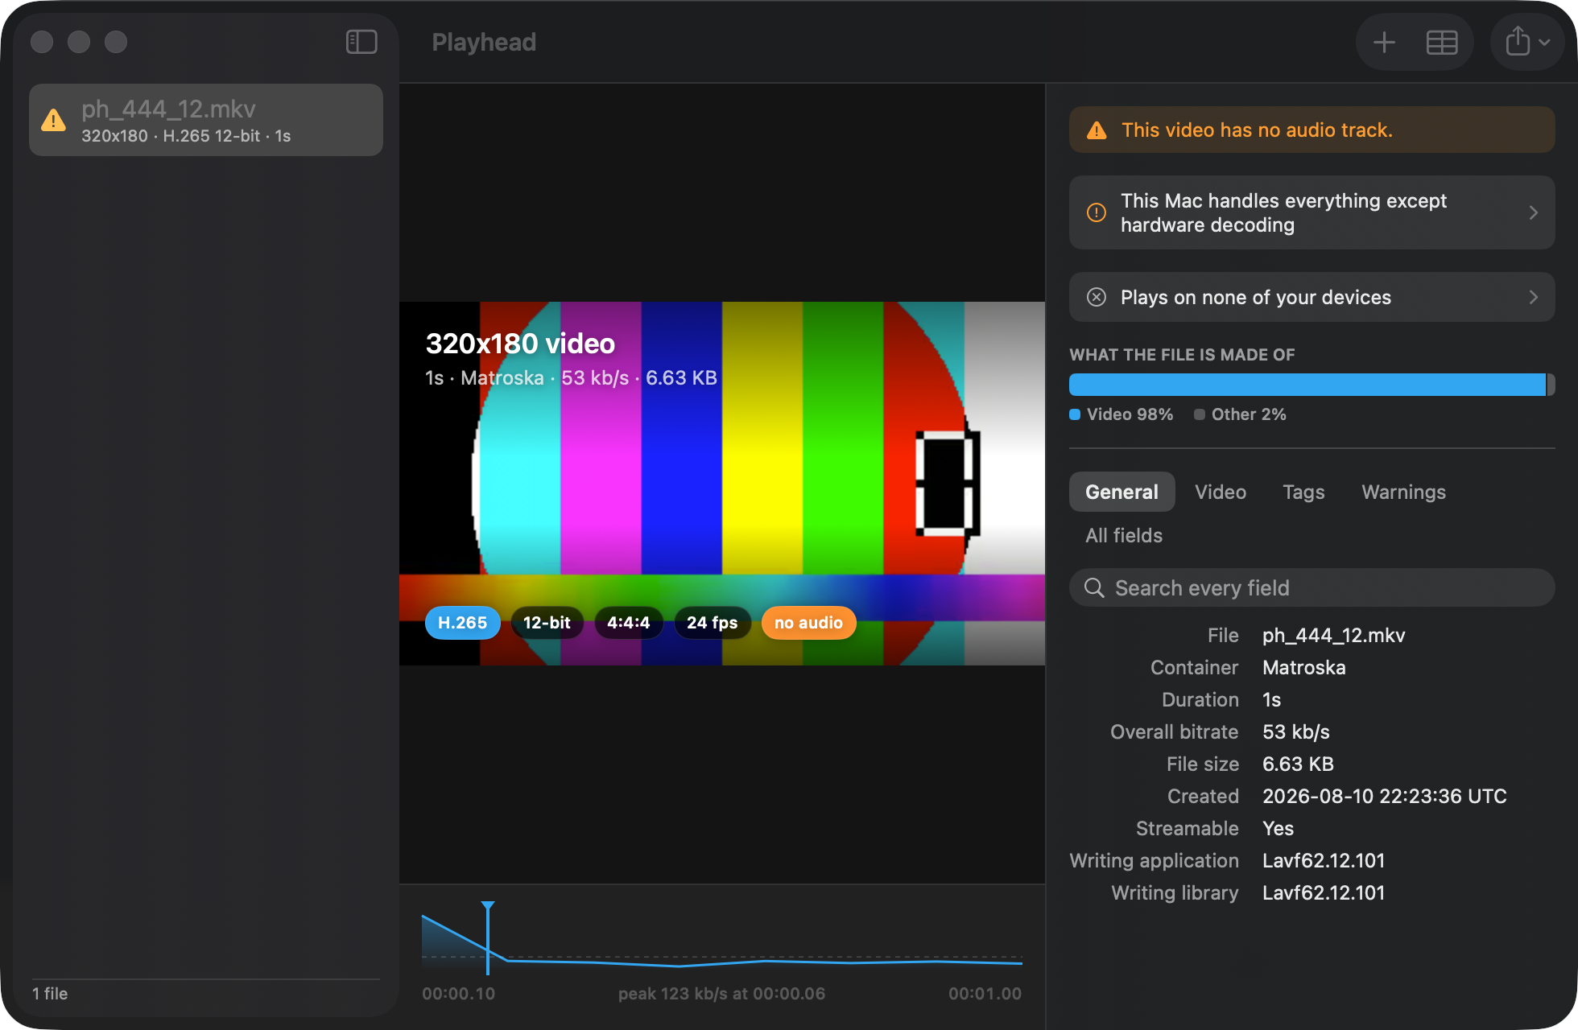Expand the hardware decoding details chevron
The width and height of the screenshot is (1578, 1030).
point(1533,212)
